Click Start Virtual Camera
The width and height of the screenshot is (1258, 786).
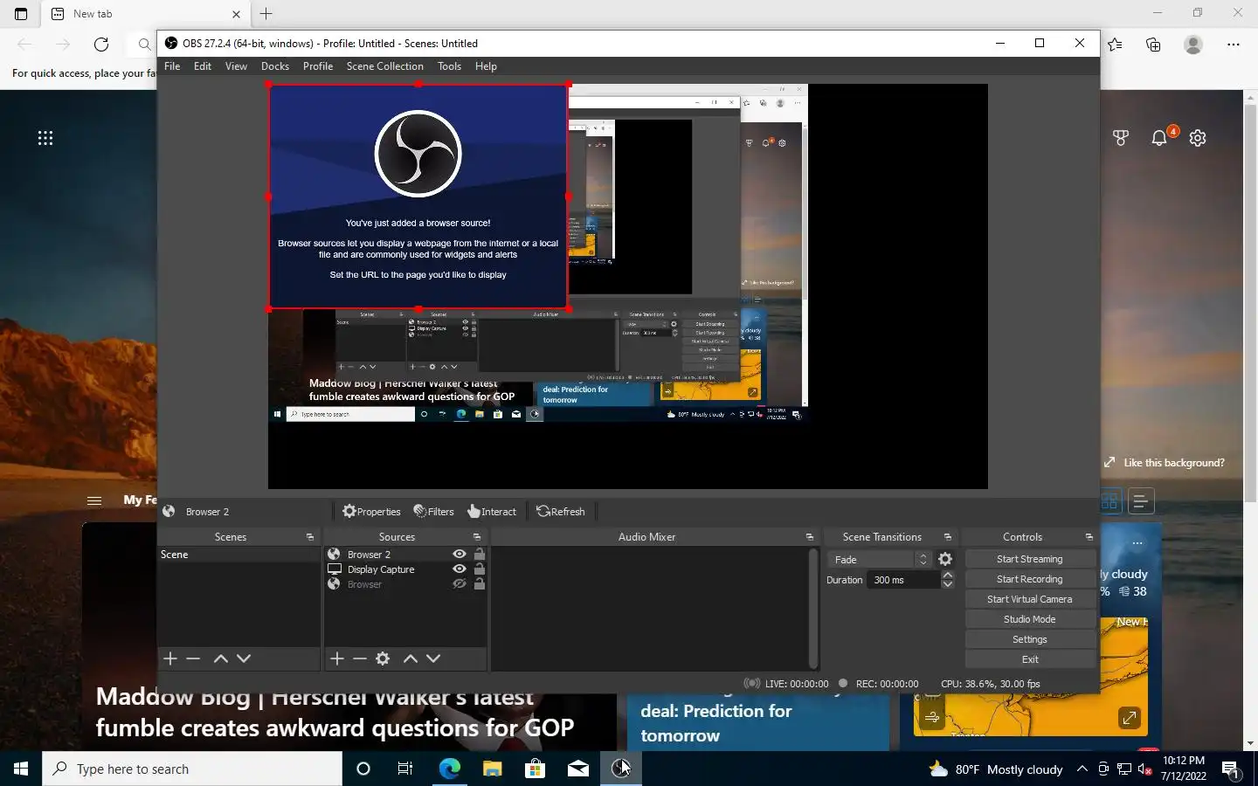(1030, 599)
